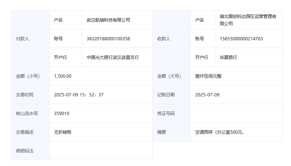291x166 pixels.
Task: Click transaction time 2025-07-09 15:52:37
Action: (79, 95)
